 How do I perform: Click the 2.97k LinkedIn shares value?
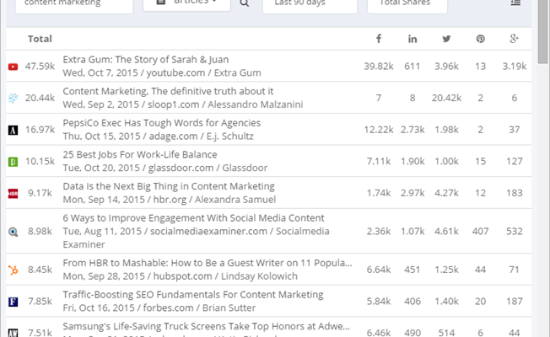click(x=412, y=193)
